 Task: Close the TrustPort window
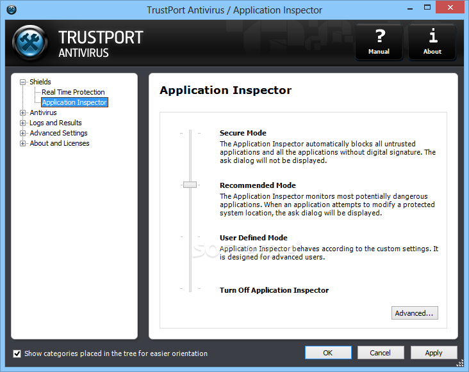[450, 8]
